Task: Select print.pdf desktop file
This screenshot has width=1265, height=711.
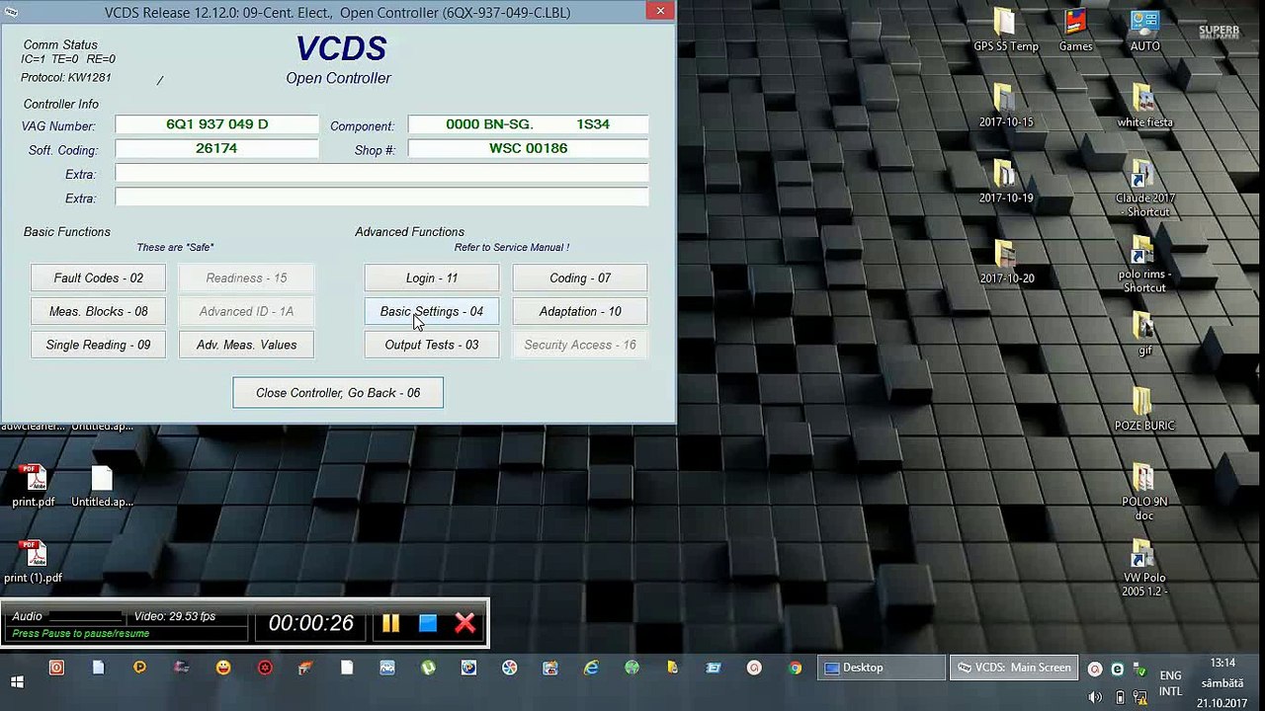Action: coord(34,486)
